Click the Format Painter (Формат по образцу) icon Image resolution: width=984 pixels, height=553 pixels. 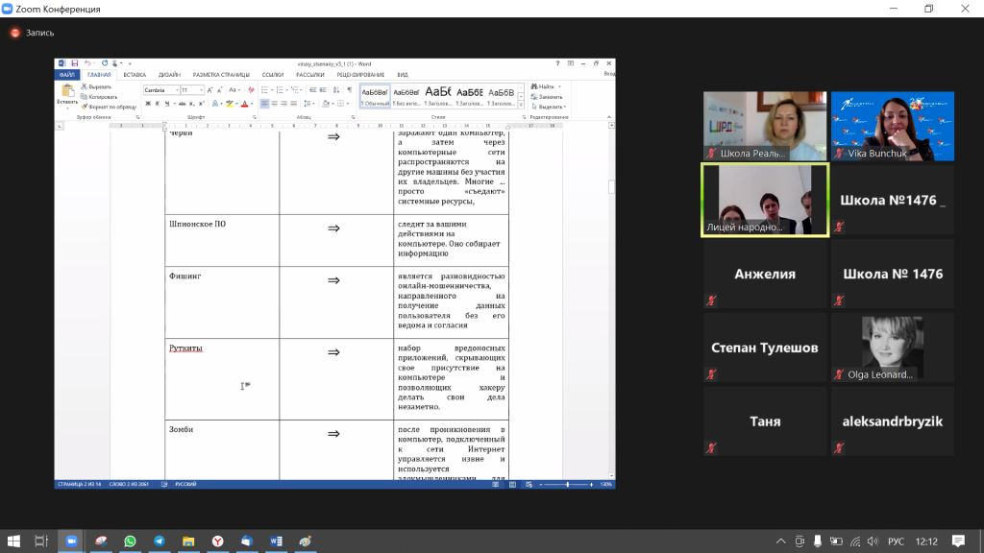[84, 107]
